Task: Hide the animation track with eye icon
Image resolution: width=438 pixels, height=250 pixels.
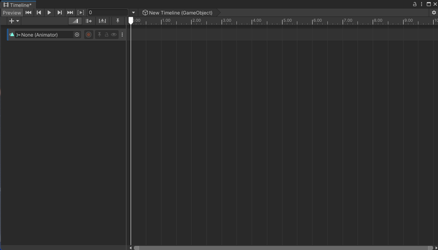Action: [x=114, y=35]
